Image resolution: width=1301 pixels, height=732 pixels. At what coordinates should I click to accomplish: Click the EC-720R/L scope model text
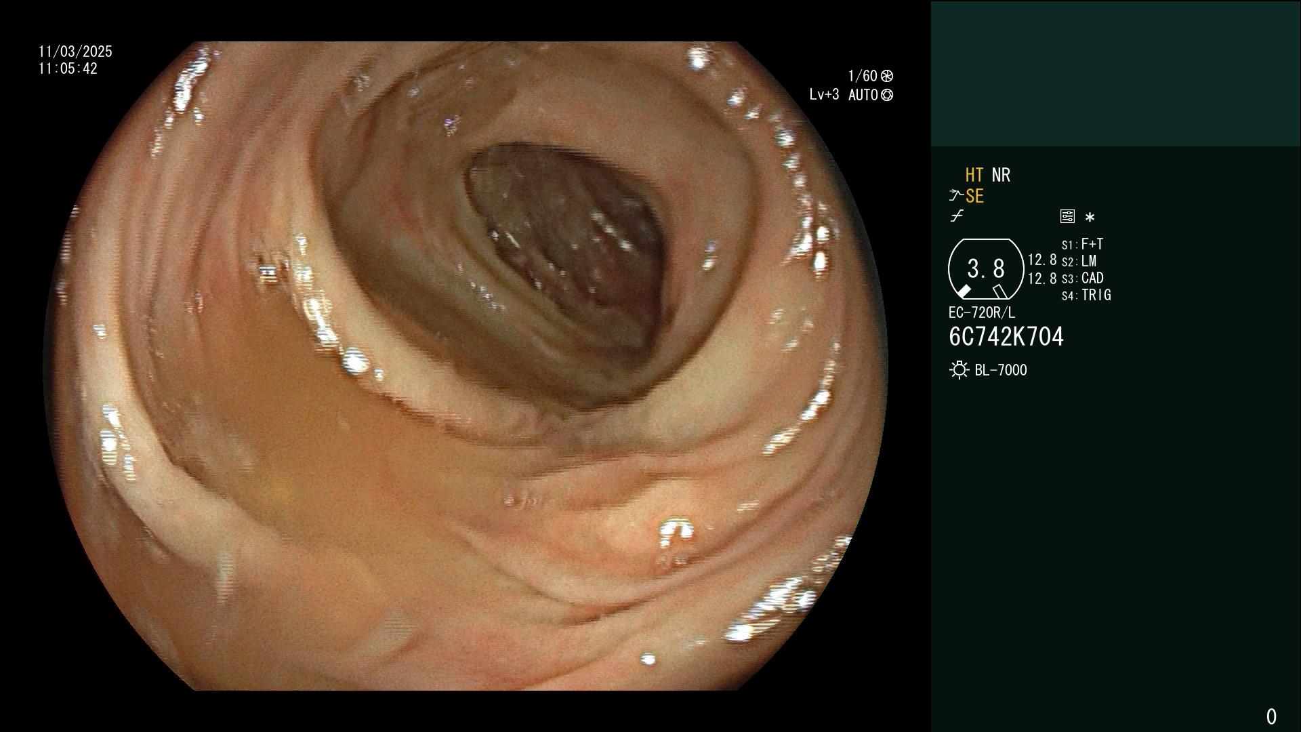coord(982,312)
